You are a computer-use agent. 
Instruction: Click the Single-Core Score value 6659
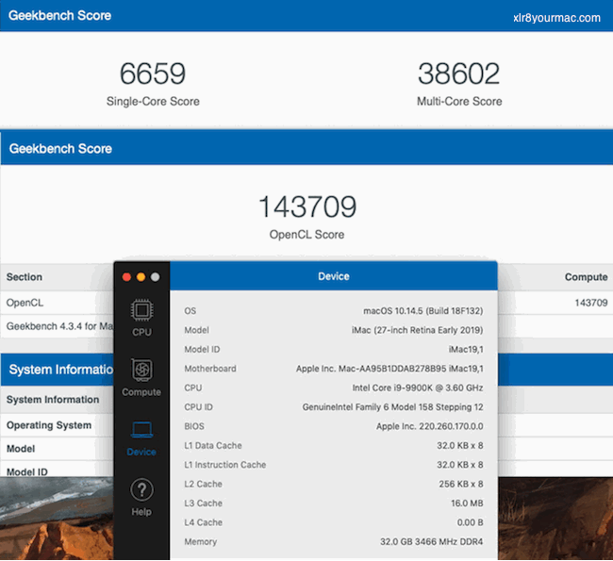(x=153, y=74)
